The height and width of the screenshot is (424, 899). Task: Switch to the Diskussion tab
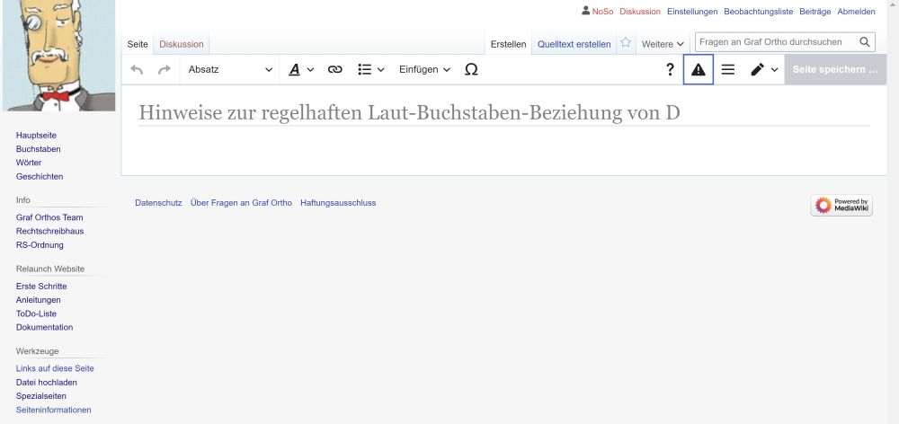pyautogui.click(x=182, y=44)
